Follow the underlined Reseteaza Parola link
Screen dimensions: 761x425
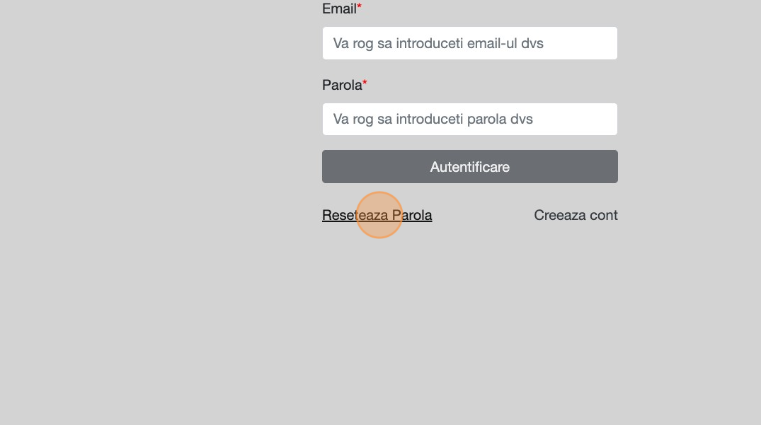coord(377,215)
